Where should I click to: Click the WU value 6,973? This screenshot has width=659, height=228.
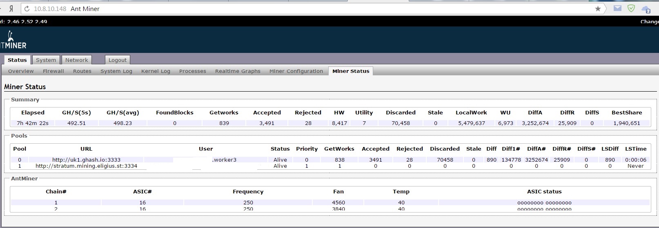pos(505,123)
